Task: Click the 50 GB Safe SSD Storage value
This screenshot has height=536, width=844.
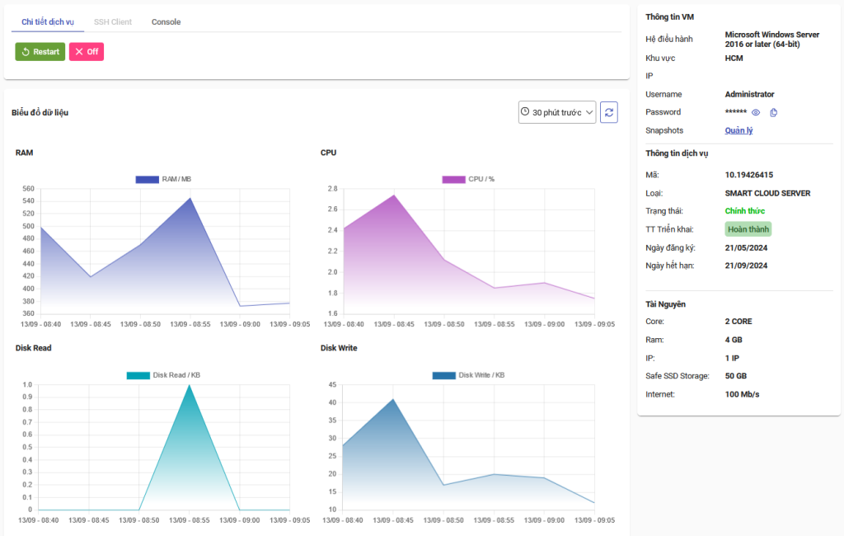Action: pyautogui.click(x=735, y=376)
